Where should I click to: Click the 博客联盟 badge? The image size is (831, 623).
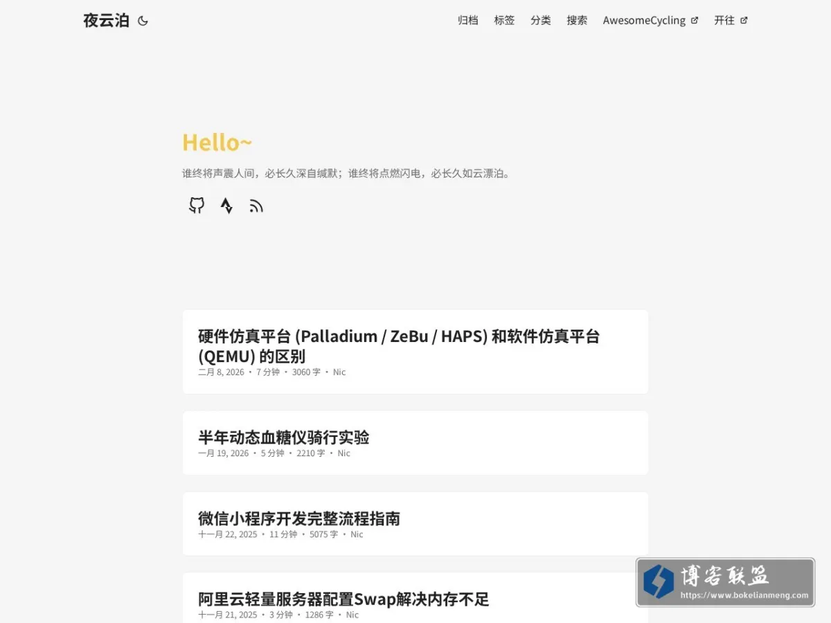pos(725,582)
